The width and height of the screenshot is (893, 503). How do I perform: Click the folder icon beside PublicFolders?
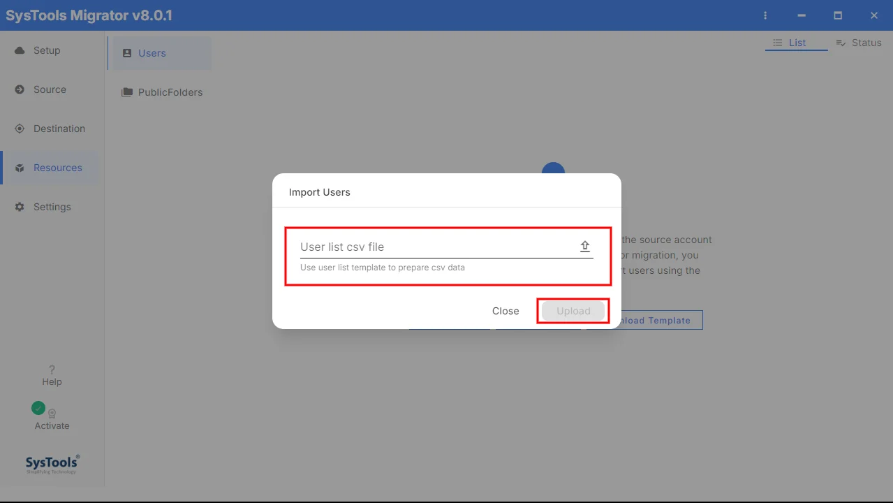click(127, 92)
